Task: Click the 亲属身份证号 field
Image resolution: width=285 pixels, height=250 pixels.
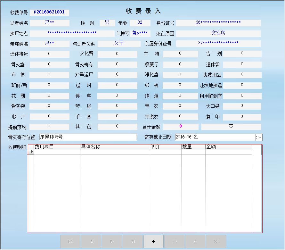Action: [218, 44]
